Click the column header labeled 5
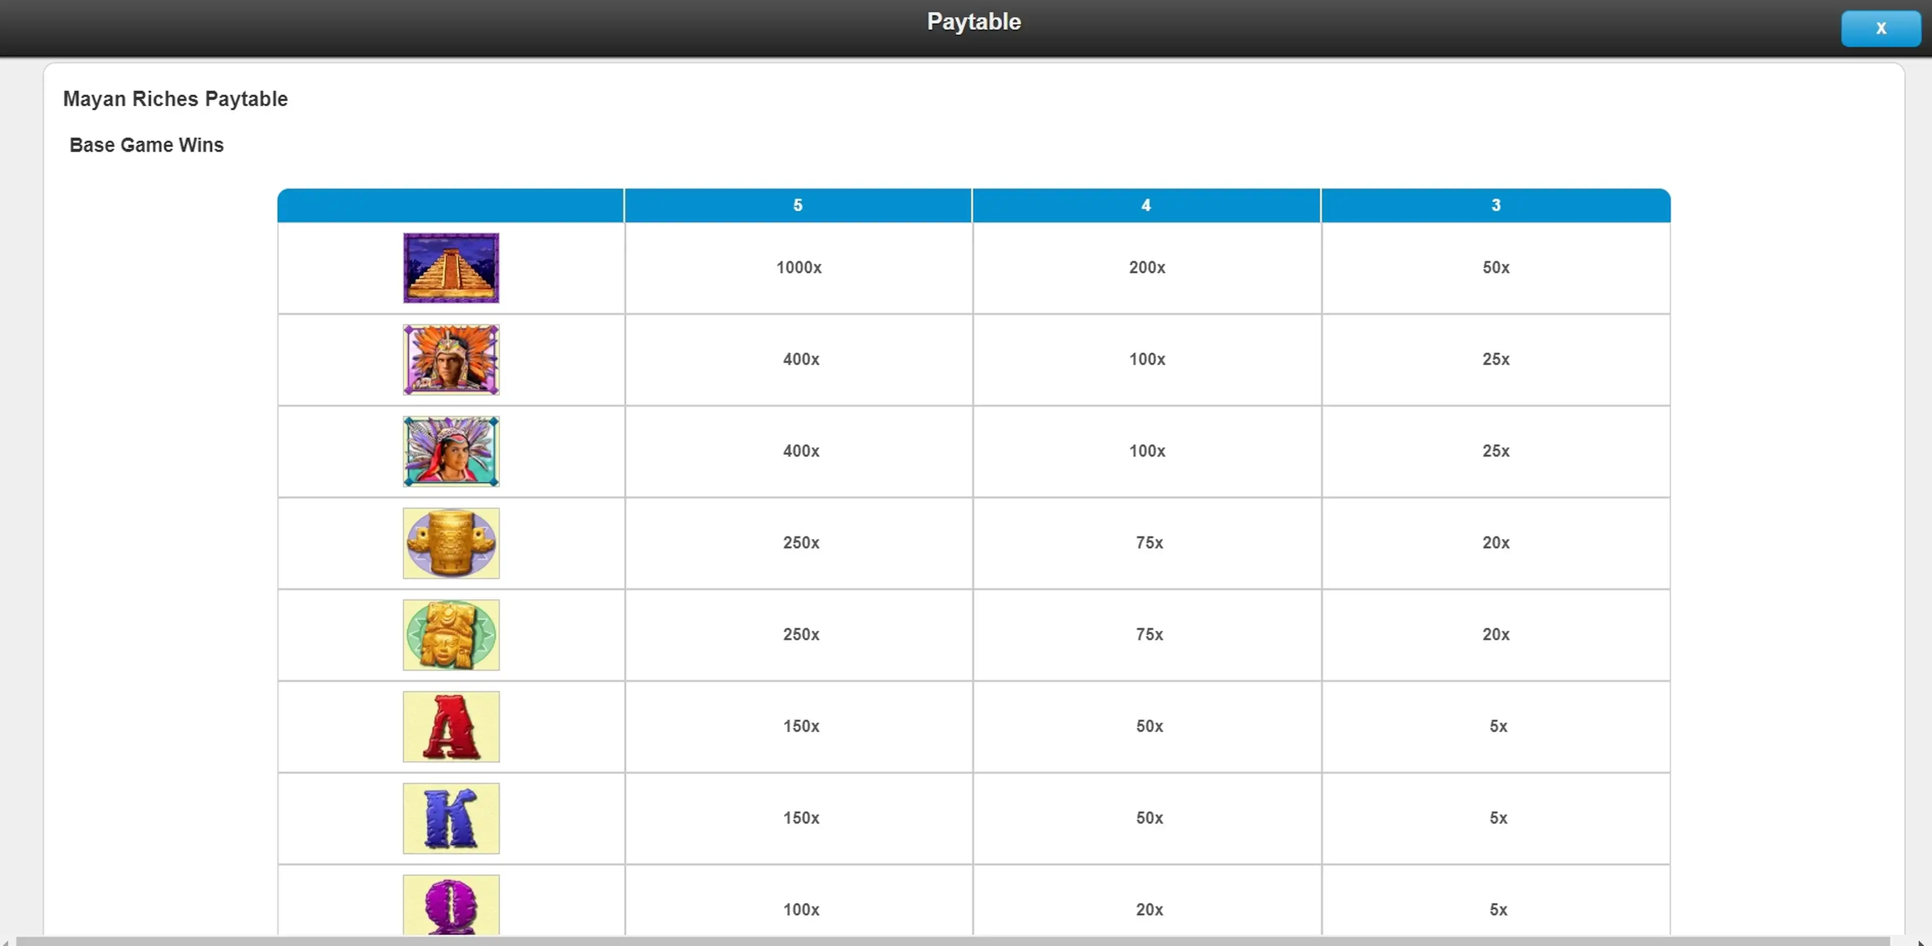The width and height of the screenshot is (1932, 946). pos(798,205)
